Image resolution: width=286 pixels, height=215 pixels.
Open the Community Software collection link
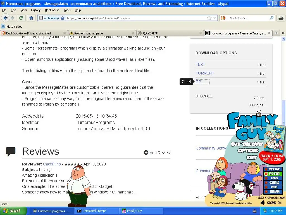pos(211,148)
